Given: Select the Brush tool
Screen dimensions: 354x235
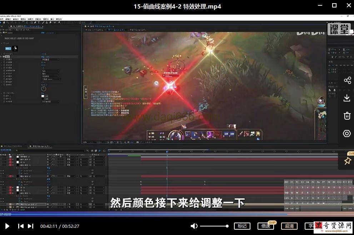Looking at the screenshot, I should 43,22.
